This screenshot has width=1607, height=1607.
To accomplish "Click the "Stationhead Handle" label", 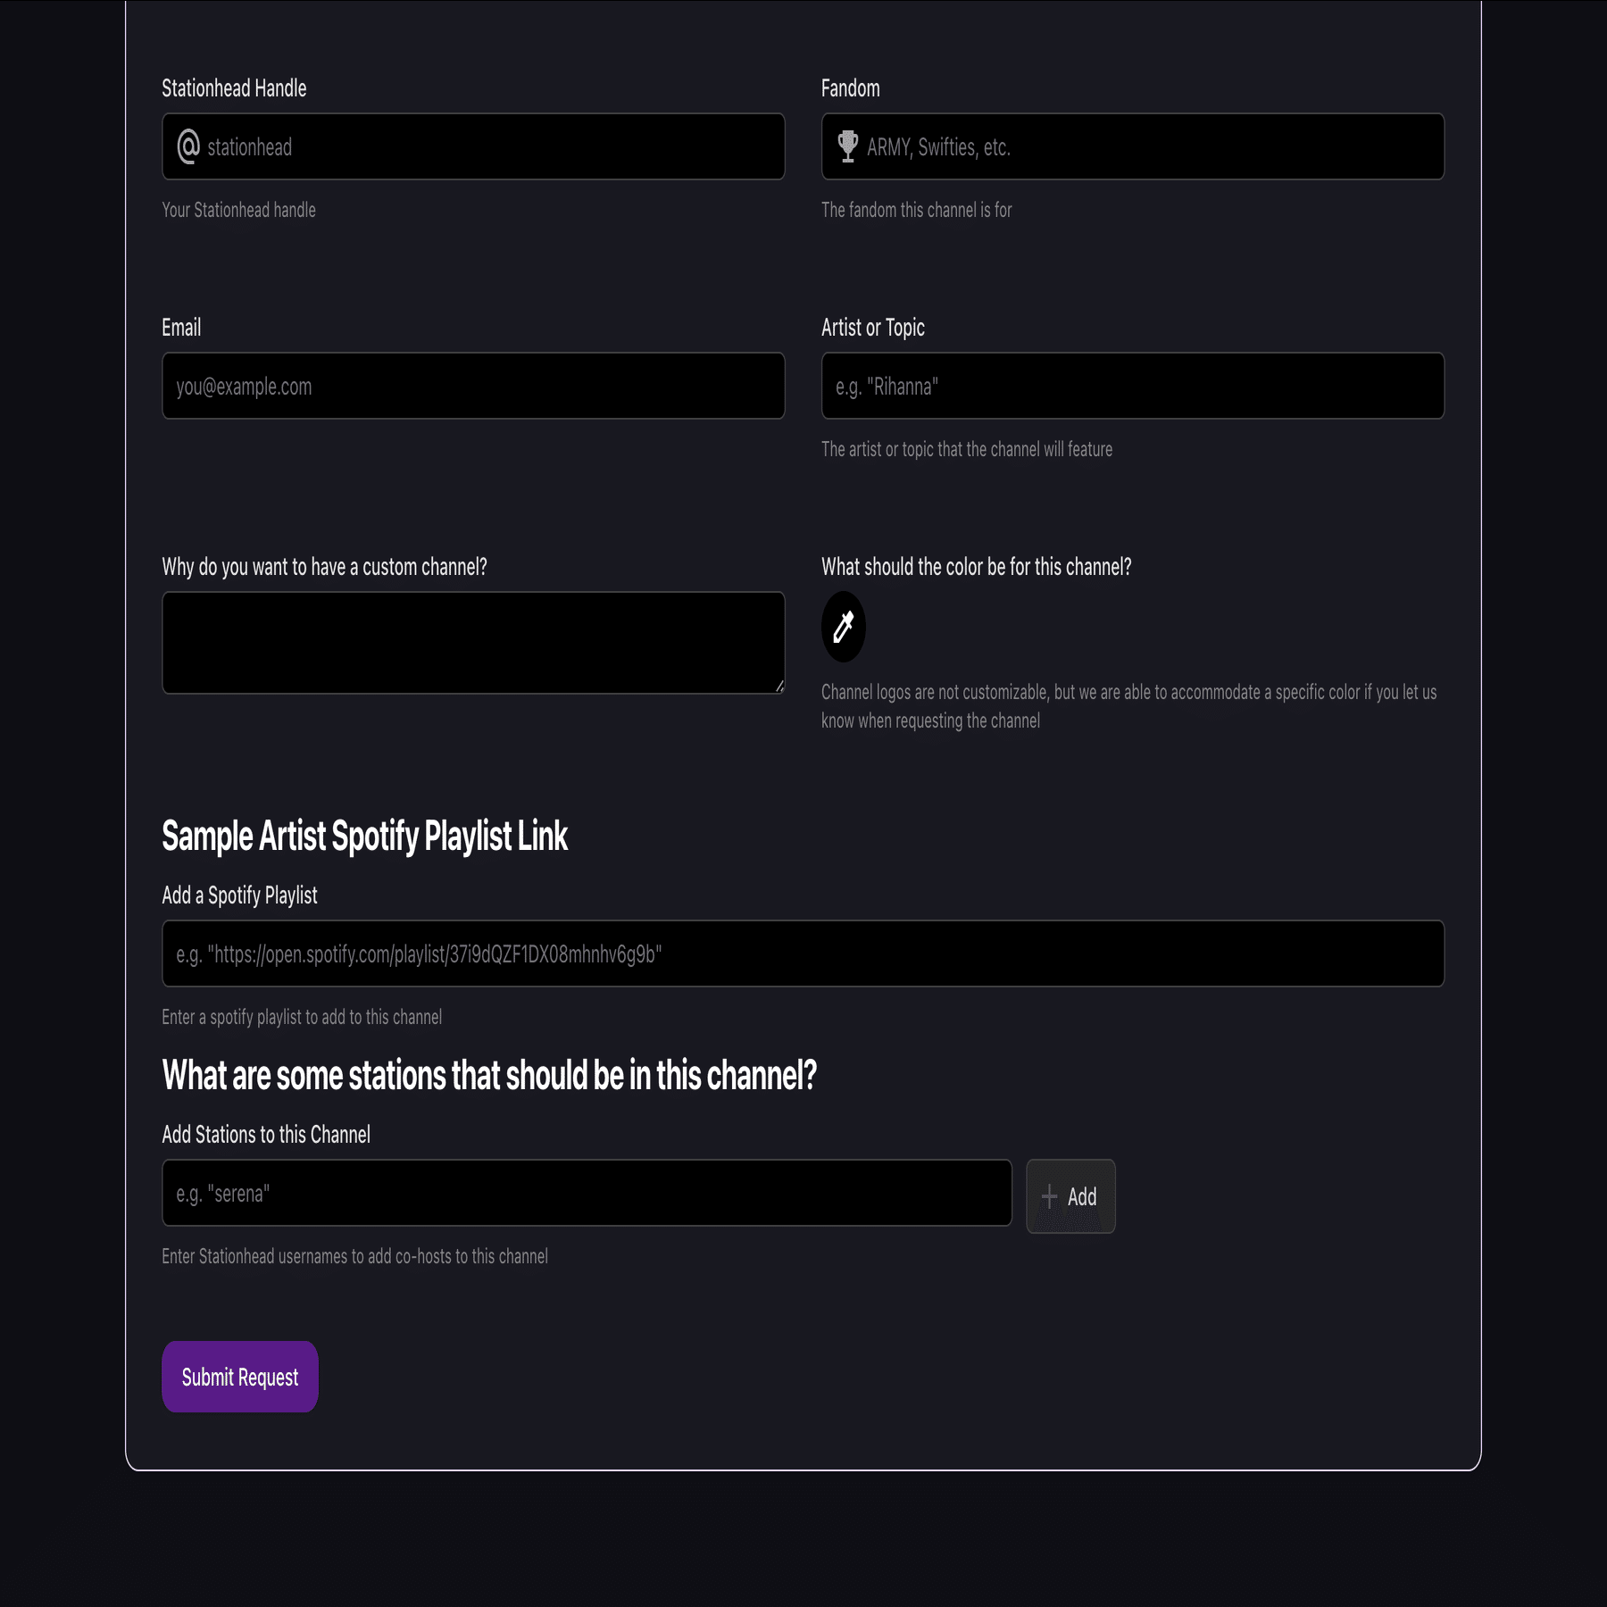I will coord(234,88).
